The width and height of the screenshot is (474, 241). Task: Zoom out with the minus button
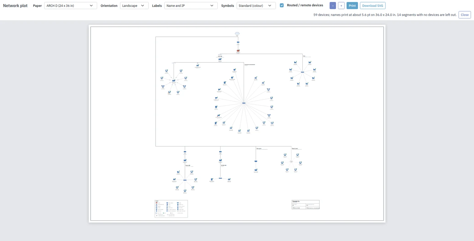(333, 6)
